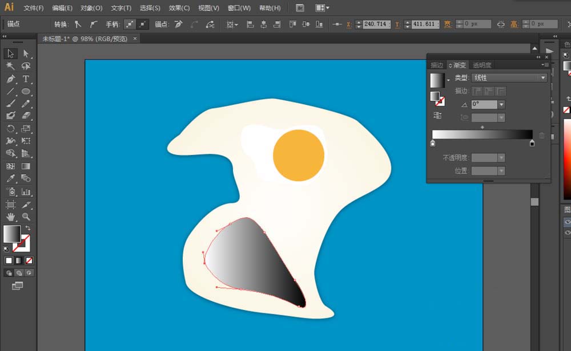
Task: Toggle visibility eye of the top layer
Action: pyautogui.click(x=567, y=222)
